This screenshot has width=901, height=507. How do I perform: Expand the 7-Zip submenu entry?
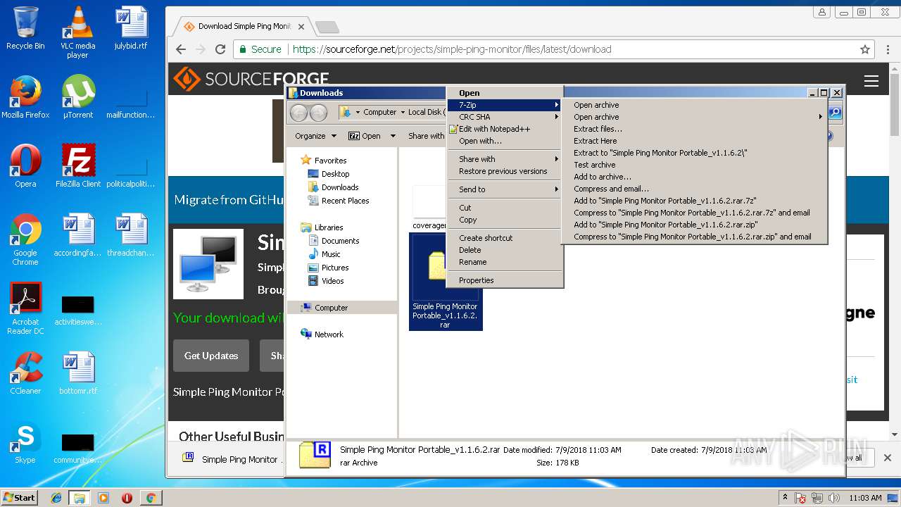(505, 105)
